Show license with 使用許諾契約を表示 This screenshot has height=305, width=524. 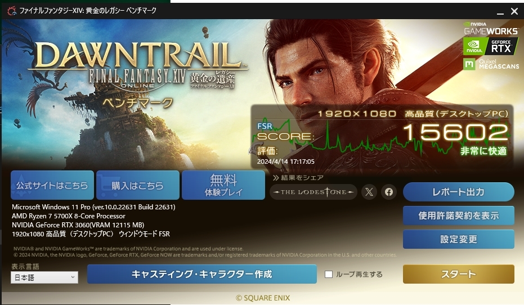pyautogui.click(x=459, y=216)
